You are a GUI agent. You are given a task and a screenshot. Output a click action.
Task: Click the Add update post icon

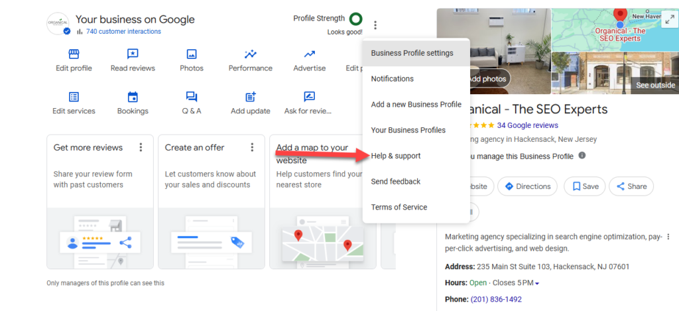(250, 97)
